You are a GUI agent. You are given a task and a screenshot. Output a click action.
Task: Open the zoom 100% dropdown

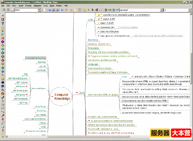(39, 10)
